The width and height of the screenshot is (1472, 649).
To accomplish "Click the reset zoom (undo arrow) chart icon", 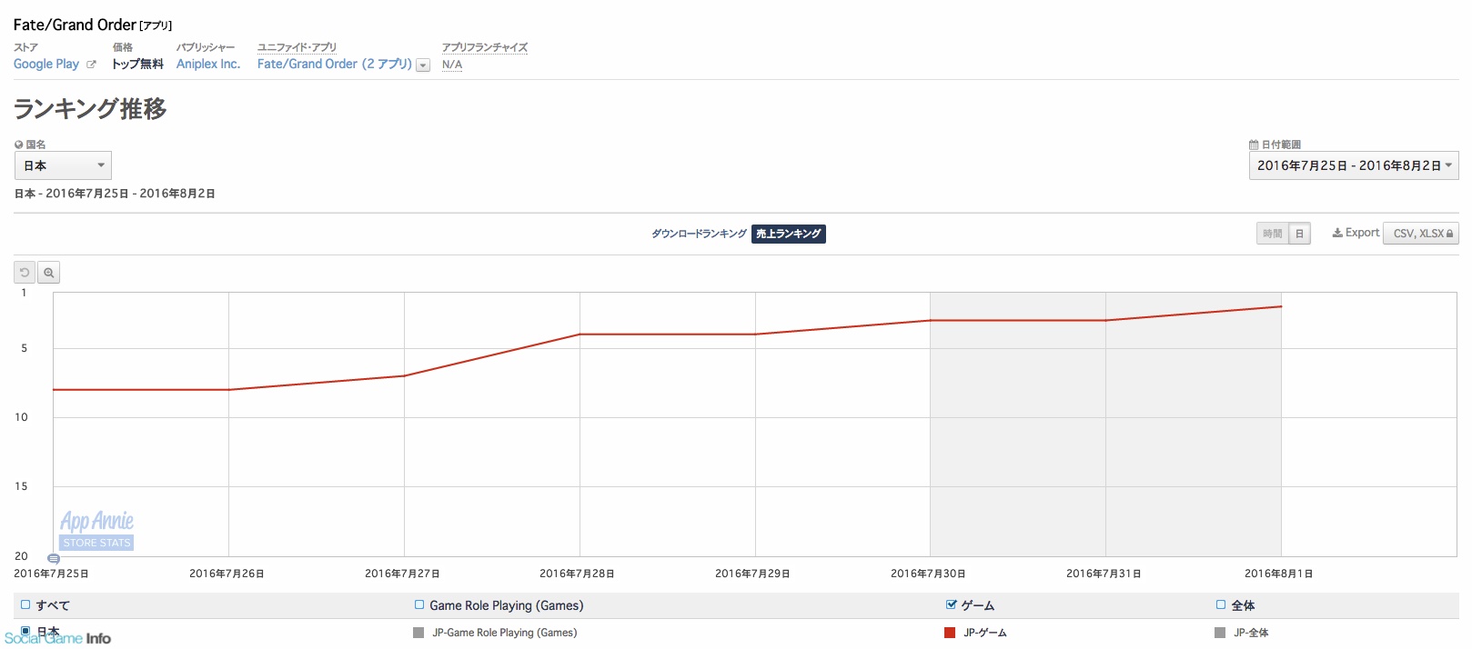I will point(25,273).
